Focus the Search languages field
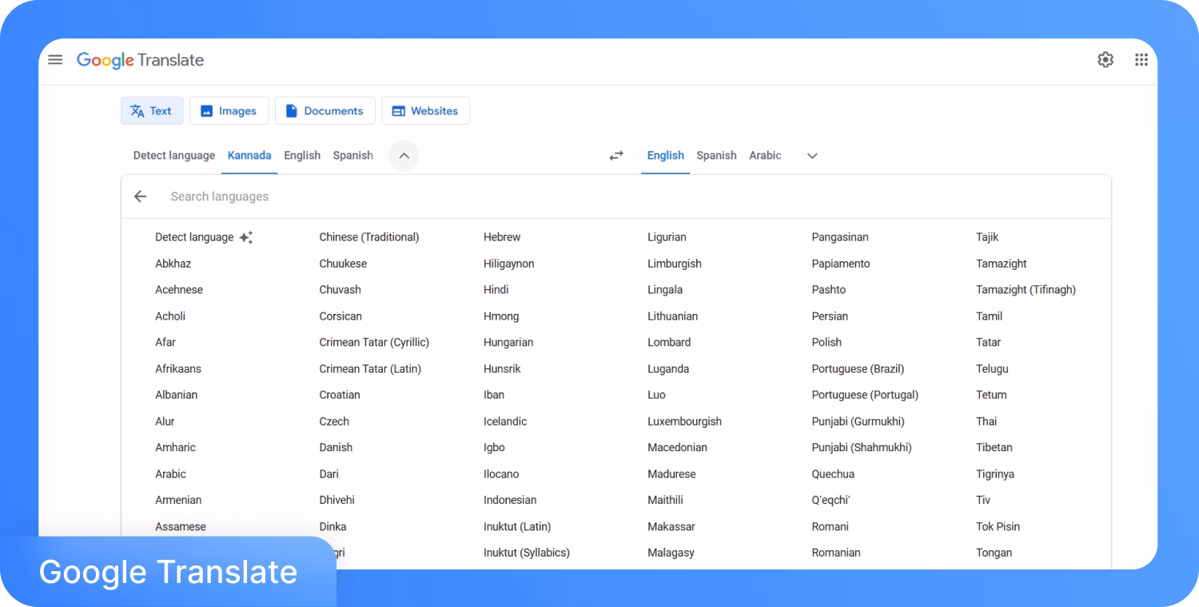 (x=615, y=196)
